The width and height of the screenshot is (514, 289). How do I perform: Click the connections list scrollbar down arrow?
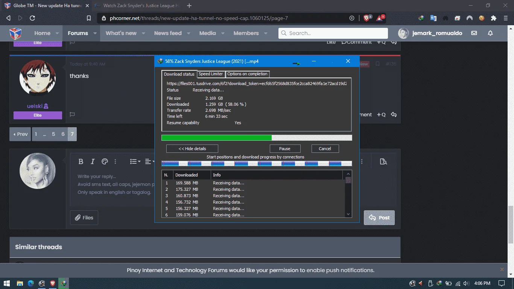click(348, 214)
